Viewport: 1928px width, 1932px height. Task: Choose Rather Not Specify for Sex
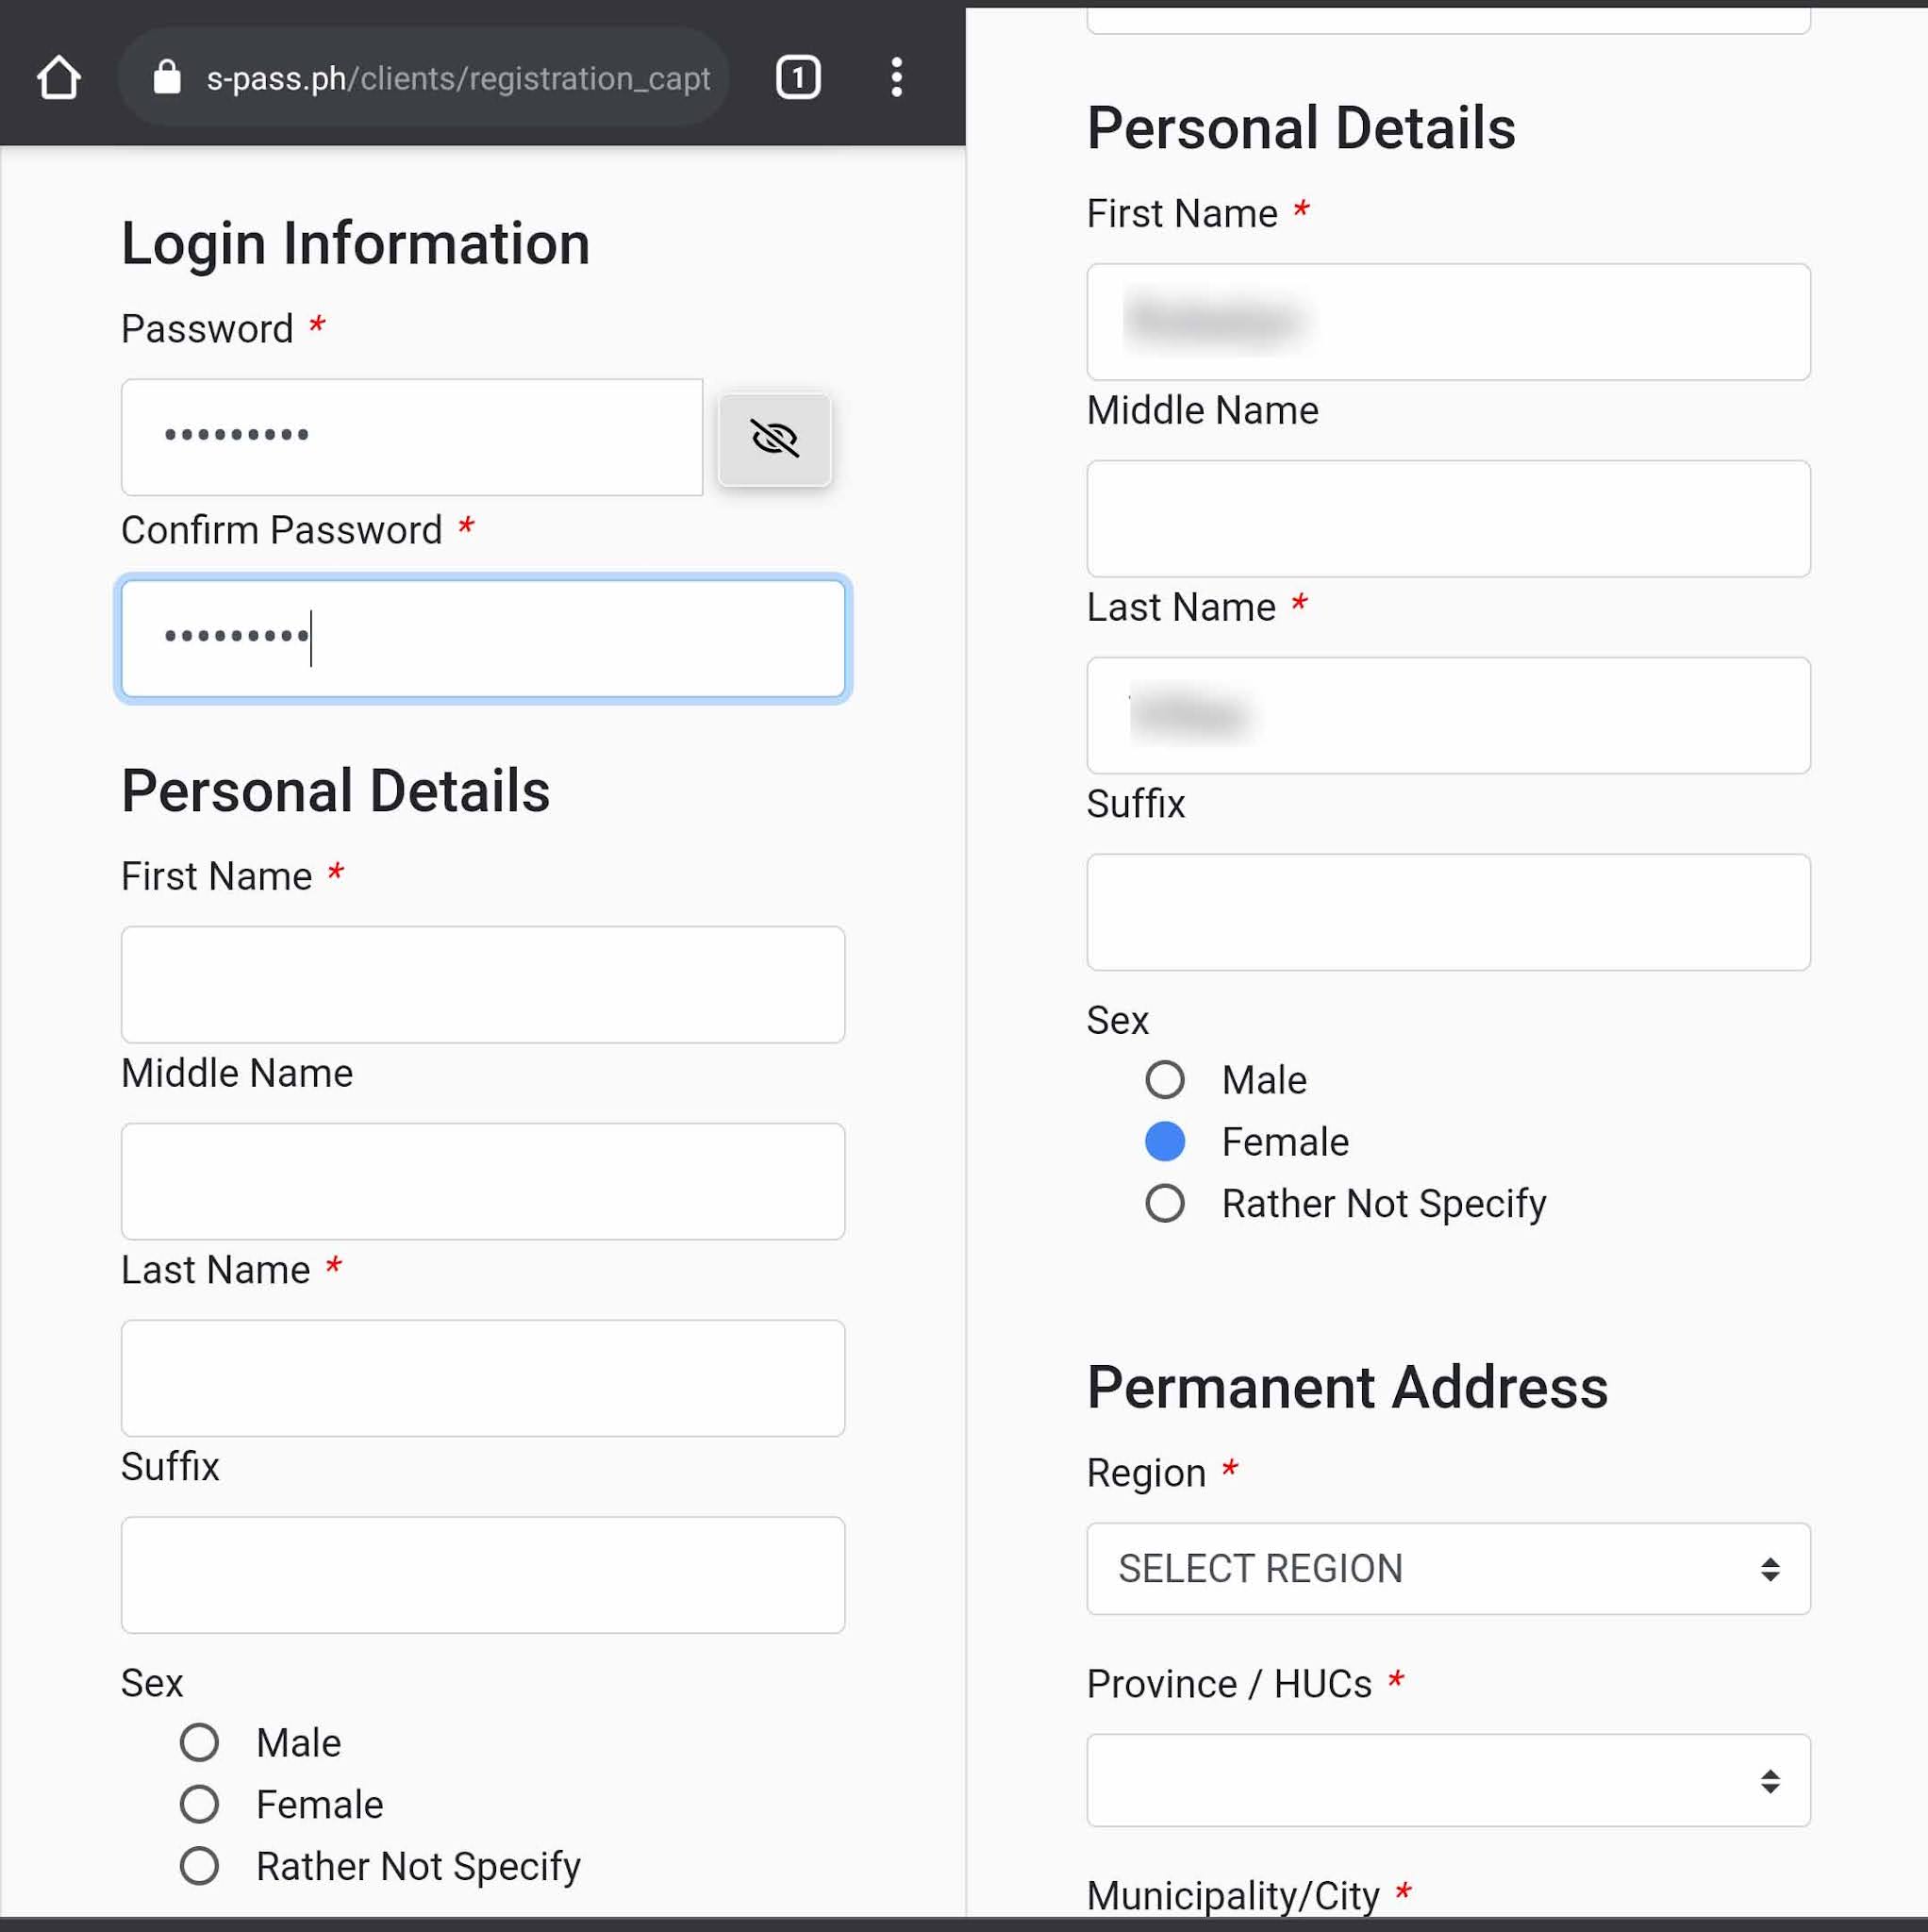coord(200,1866)
